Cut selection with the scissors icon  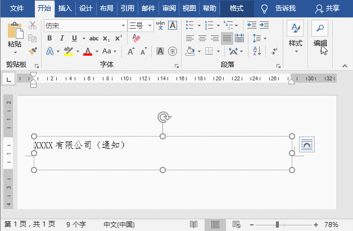(x=33, y=25)
